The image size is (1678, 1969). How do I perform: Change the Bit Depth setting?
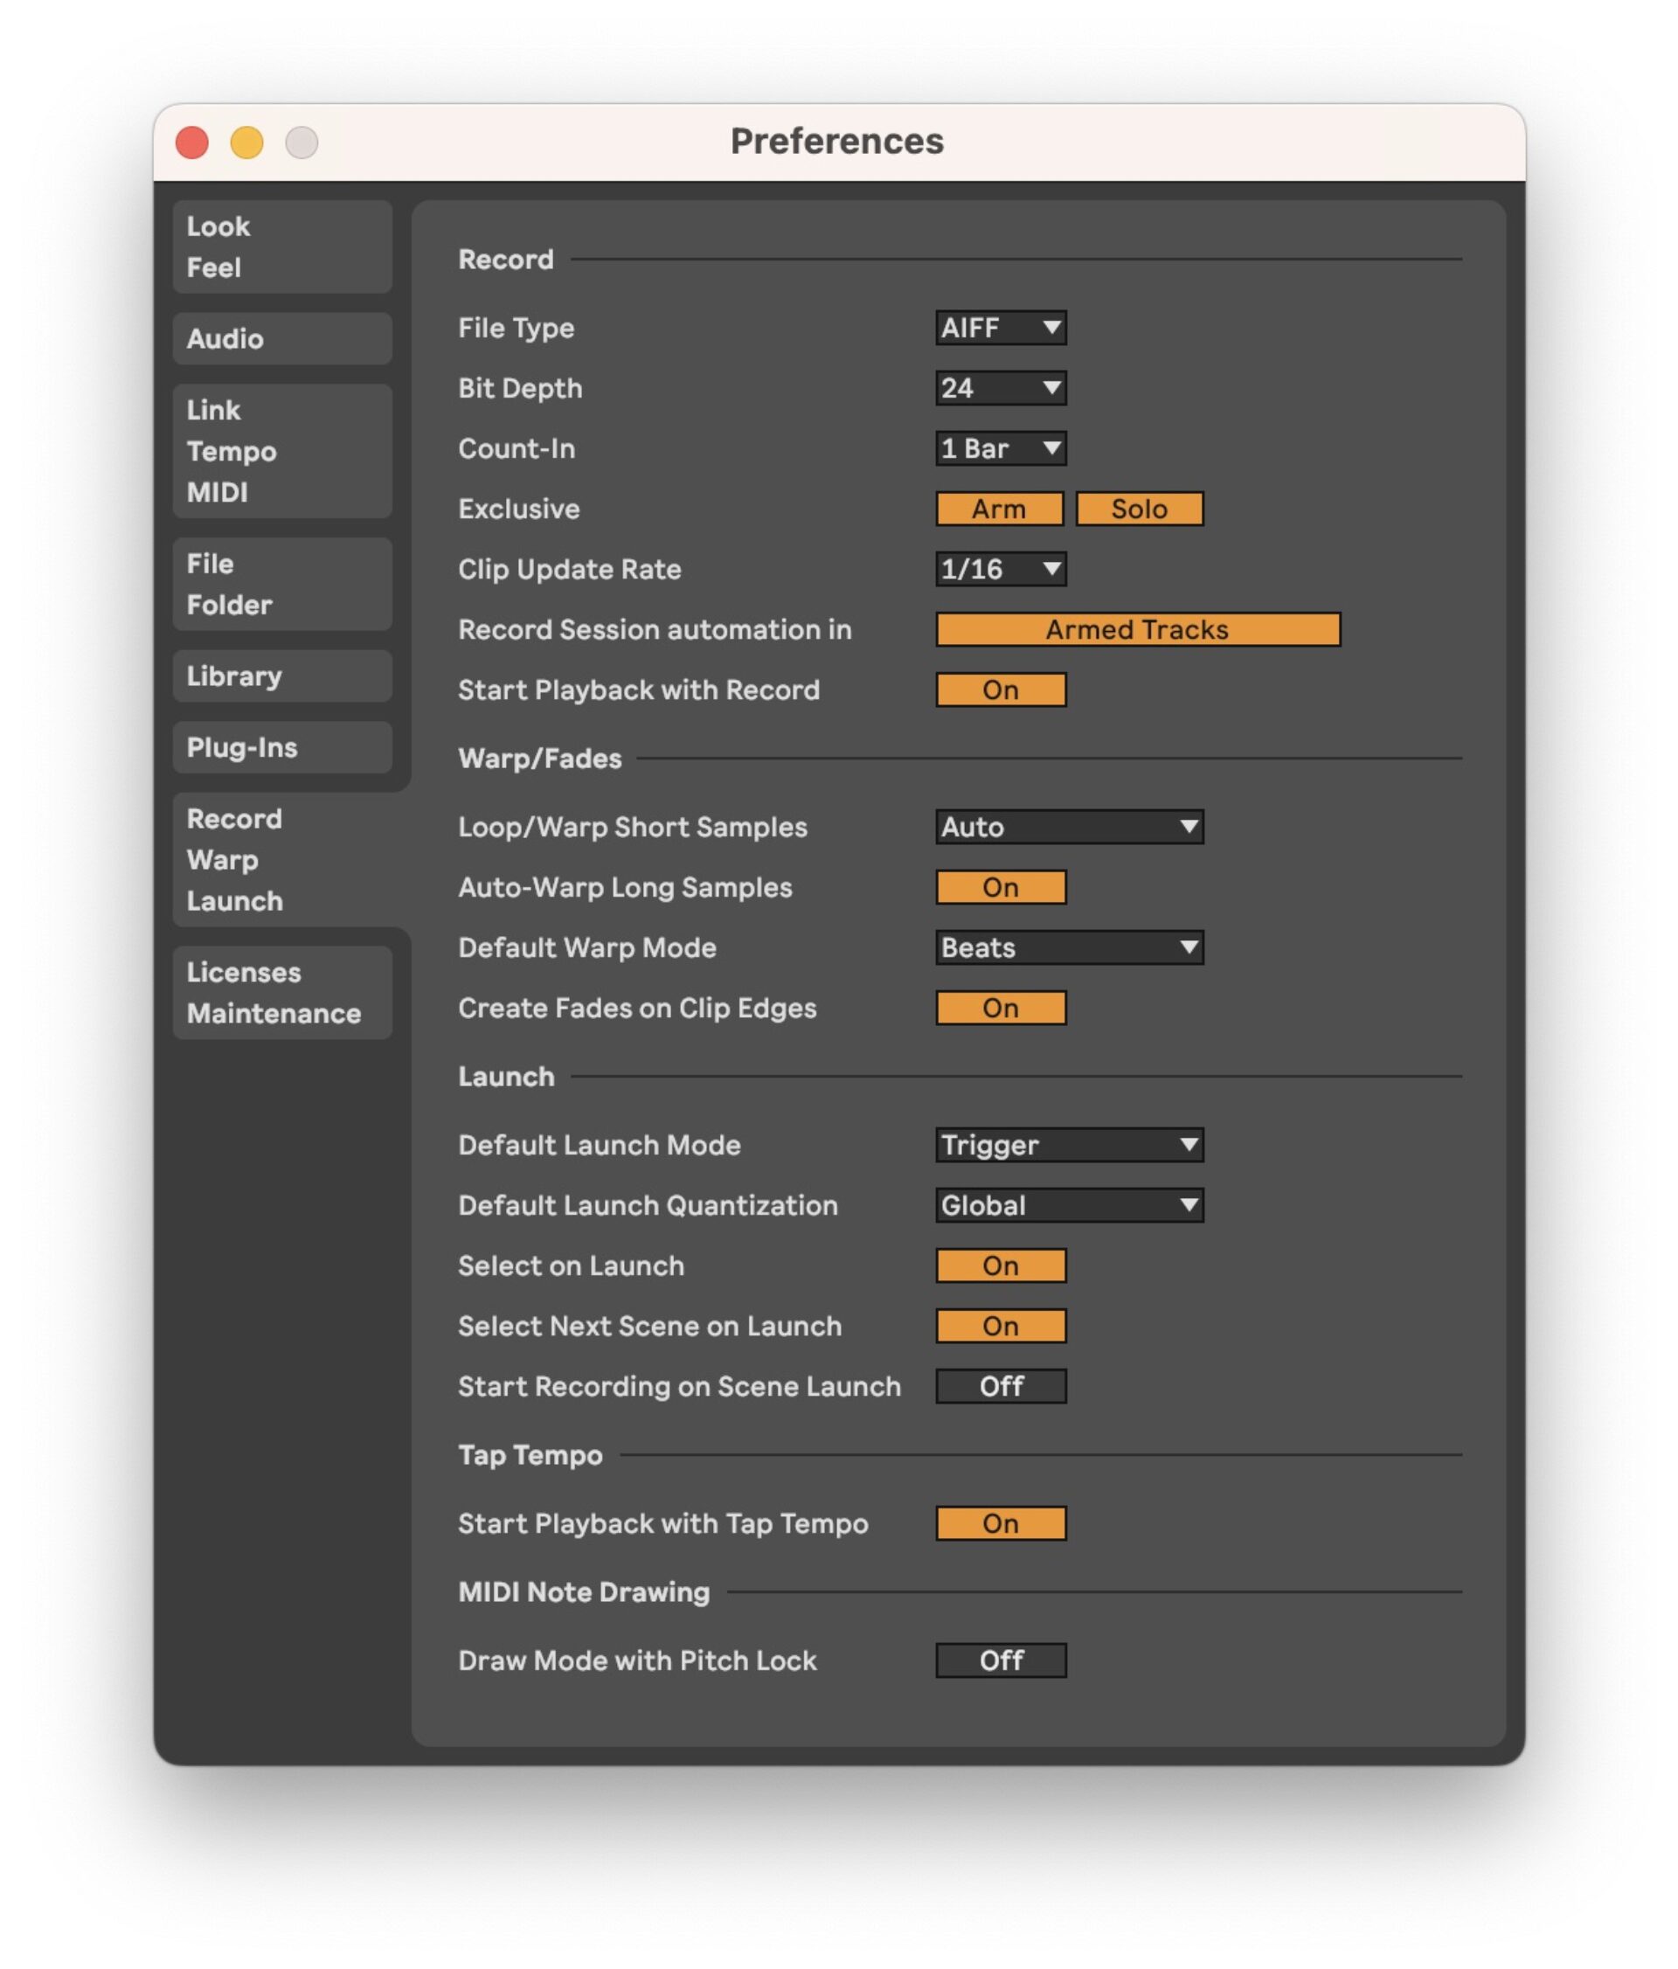point(1000,388)
